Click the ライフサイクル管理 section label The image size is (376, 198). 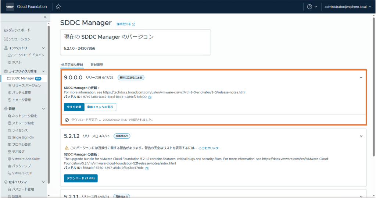22,71
